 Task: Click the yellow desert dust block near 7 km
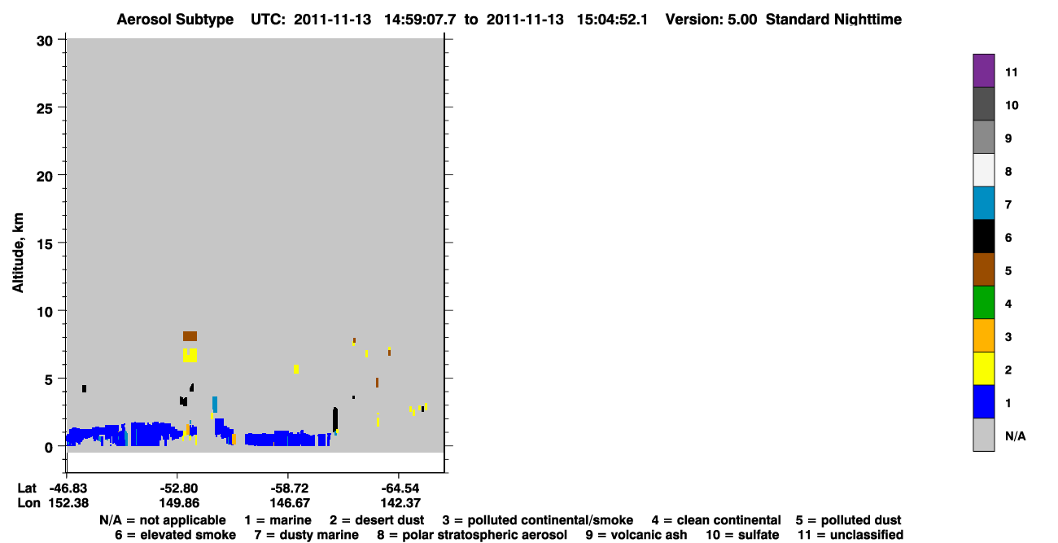click(190, 356)
